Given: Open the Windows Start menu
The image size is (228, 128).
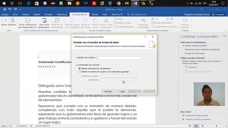Looking at the screenshot, I should 4,3.
